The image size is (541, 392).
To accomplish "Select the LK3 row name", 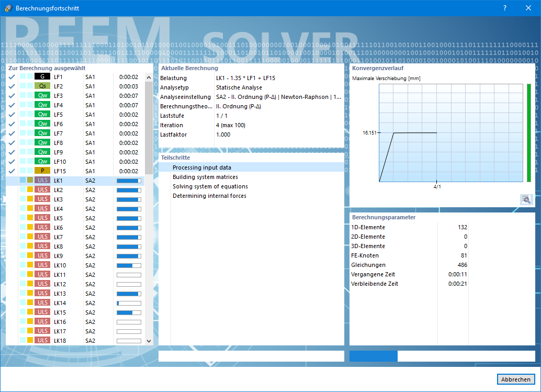I will tap(58, 199).
